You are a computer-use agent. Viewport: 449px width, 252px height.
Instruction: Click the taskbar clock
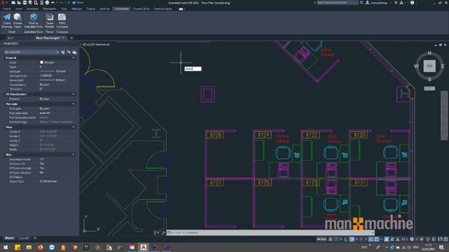pyautogui.click(x=429, y=247)
